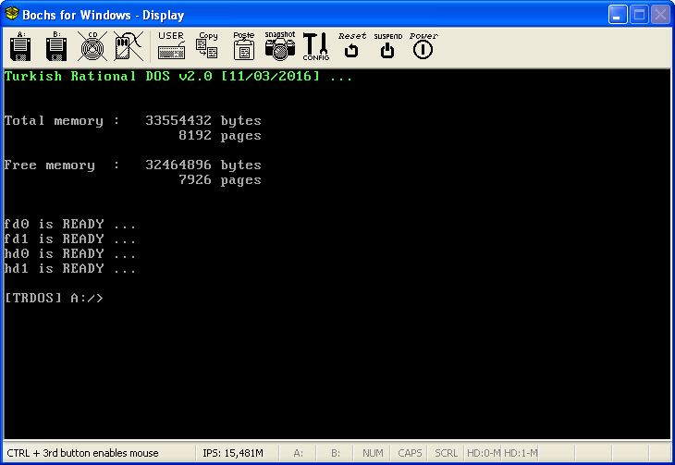
Task: Click the IPS speed status field
Action: pyautogui.click(x=233, y=453)
